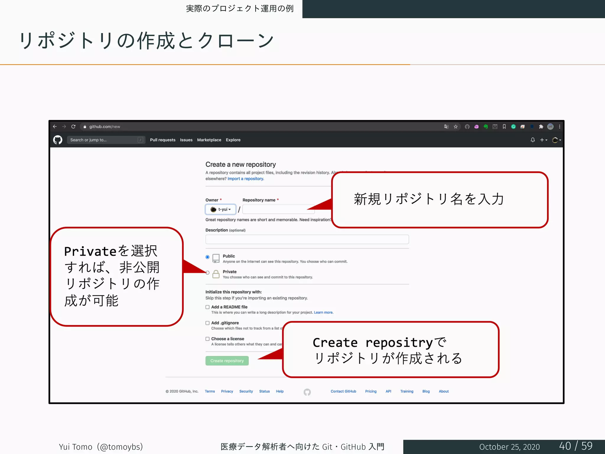Image resolution: width=605 pixels, height=454 pixels.
Task: Open the Evernote elephant extension
Action: (486, 127)
